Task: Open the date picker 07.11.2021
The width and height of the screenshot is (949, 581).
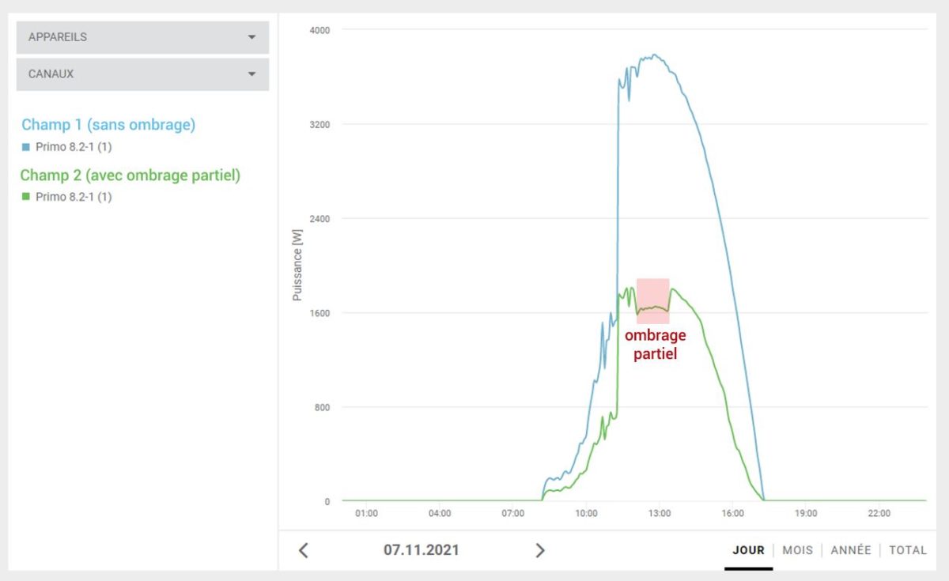Action: click(422, 550)
